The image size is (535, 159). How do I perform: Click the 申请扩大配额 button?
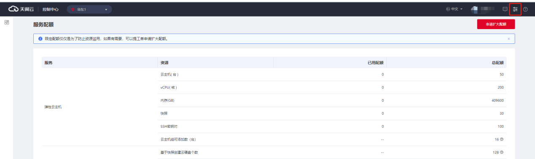[496, 24]
